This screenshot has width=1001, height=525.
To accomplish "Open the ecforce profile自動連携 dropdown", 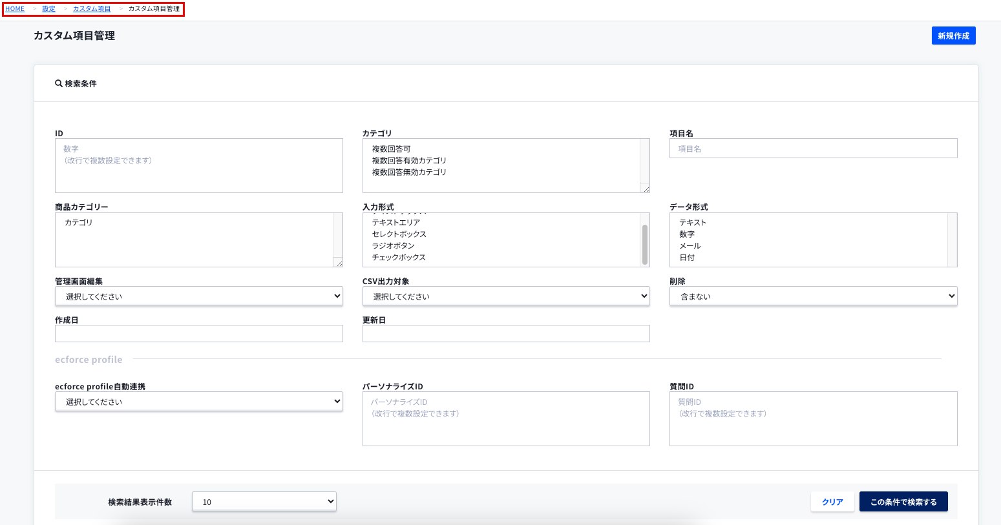I will pyautogui.click(x=198, y=402).
